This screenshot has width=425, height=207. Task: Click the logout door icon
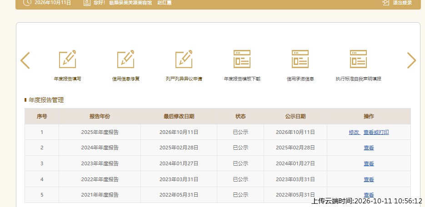(386, 3)
